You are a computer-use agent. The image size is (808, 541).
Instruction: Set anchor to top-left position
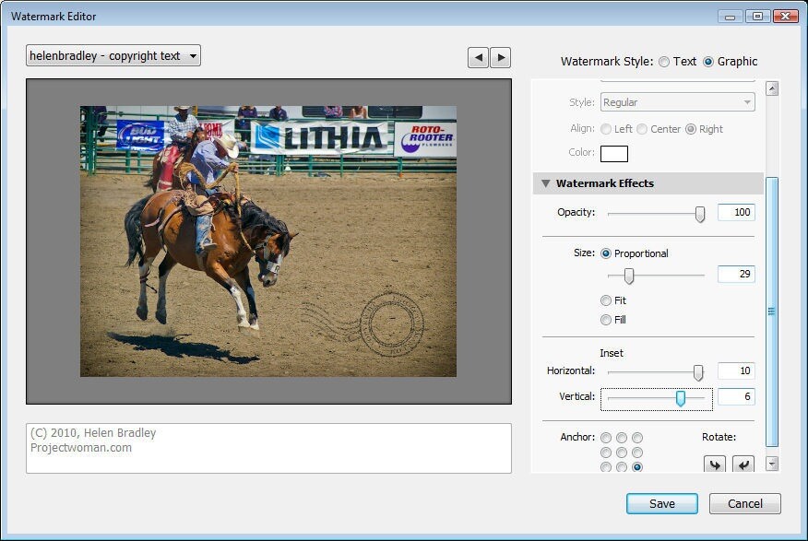(606, 438)
